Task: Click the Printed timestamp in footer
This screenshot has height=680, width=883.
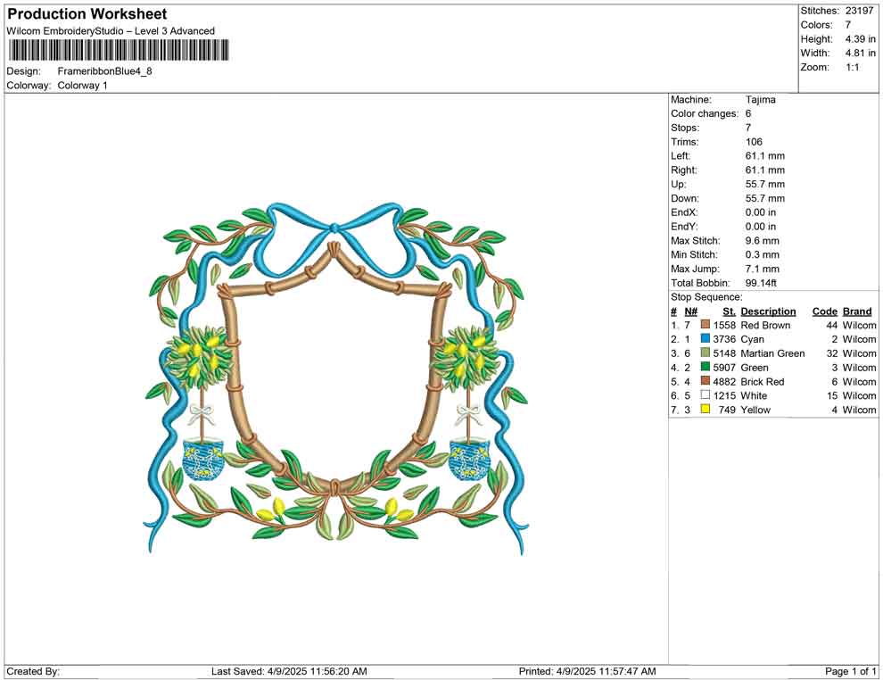Action: point(588,671)
